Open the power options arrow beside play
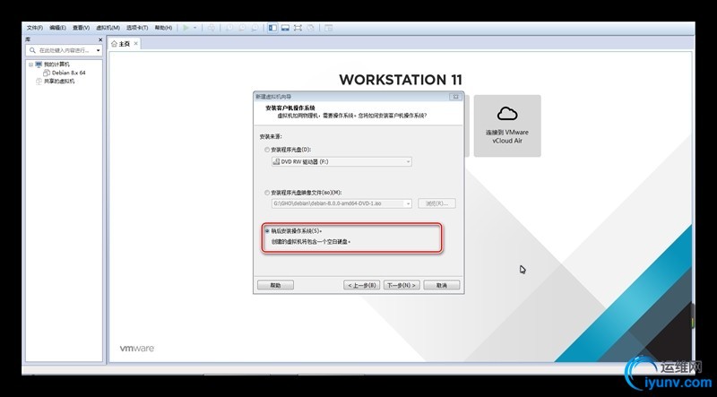 point(194,28)
